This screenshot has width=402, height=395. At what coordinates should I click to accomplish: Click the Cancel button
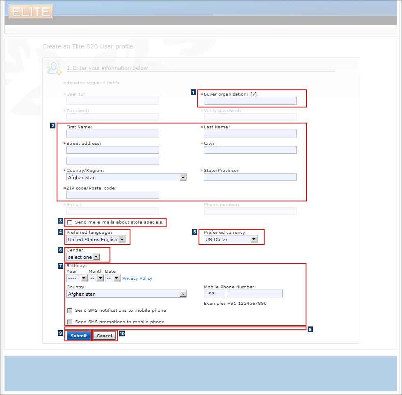pos(104,336)
